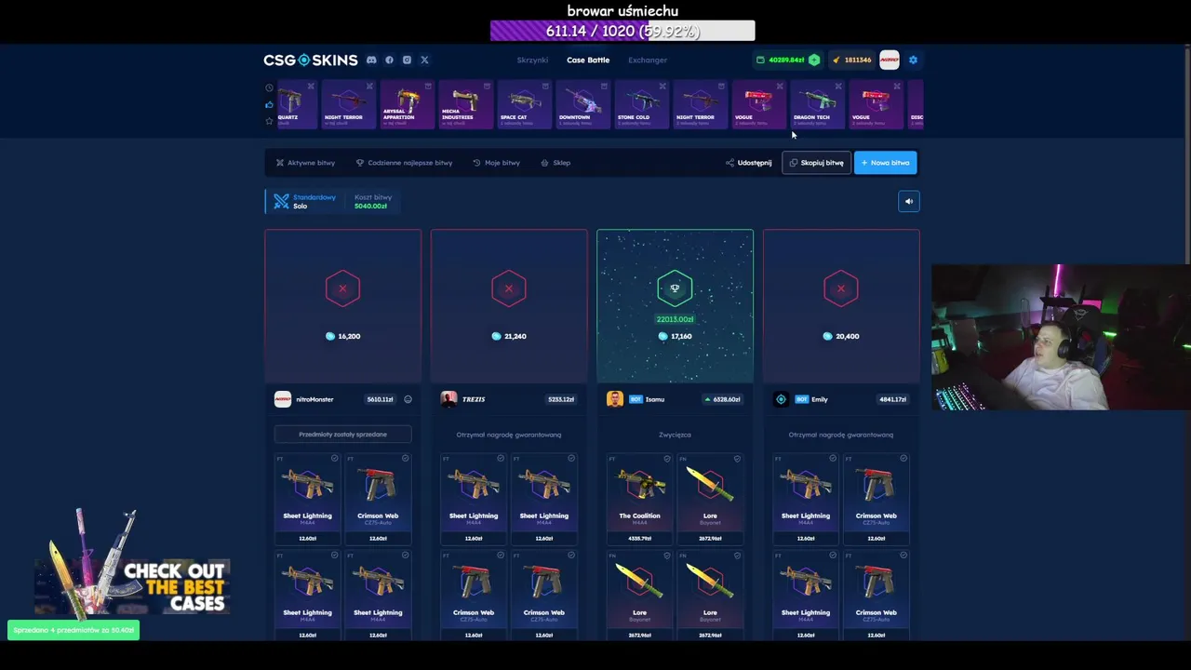
Task: Show recent drops with clock icon
Action: coord(269,87)
